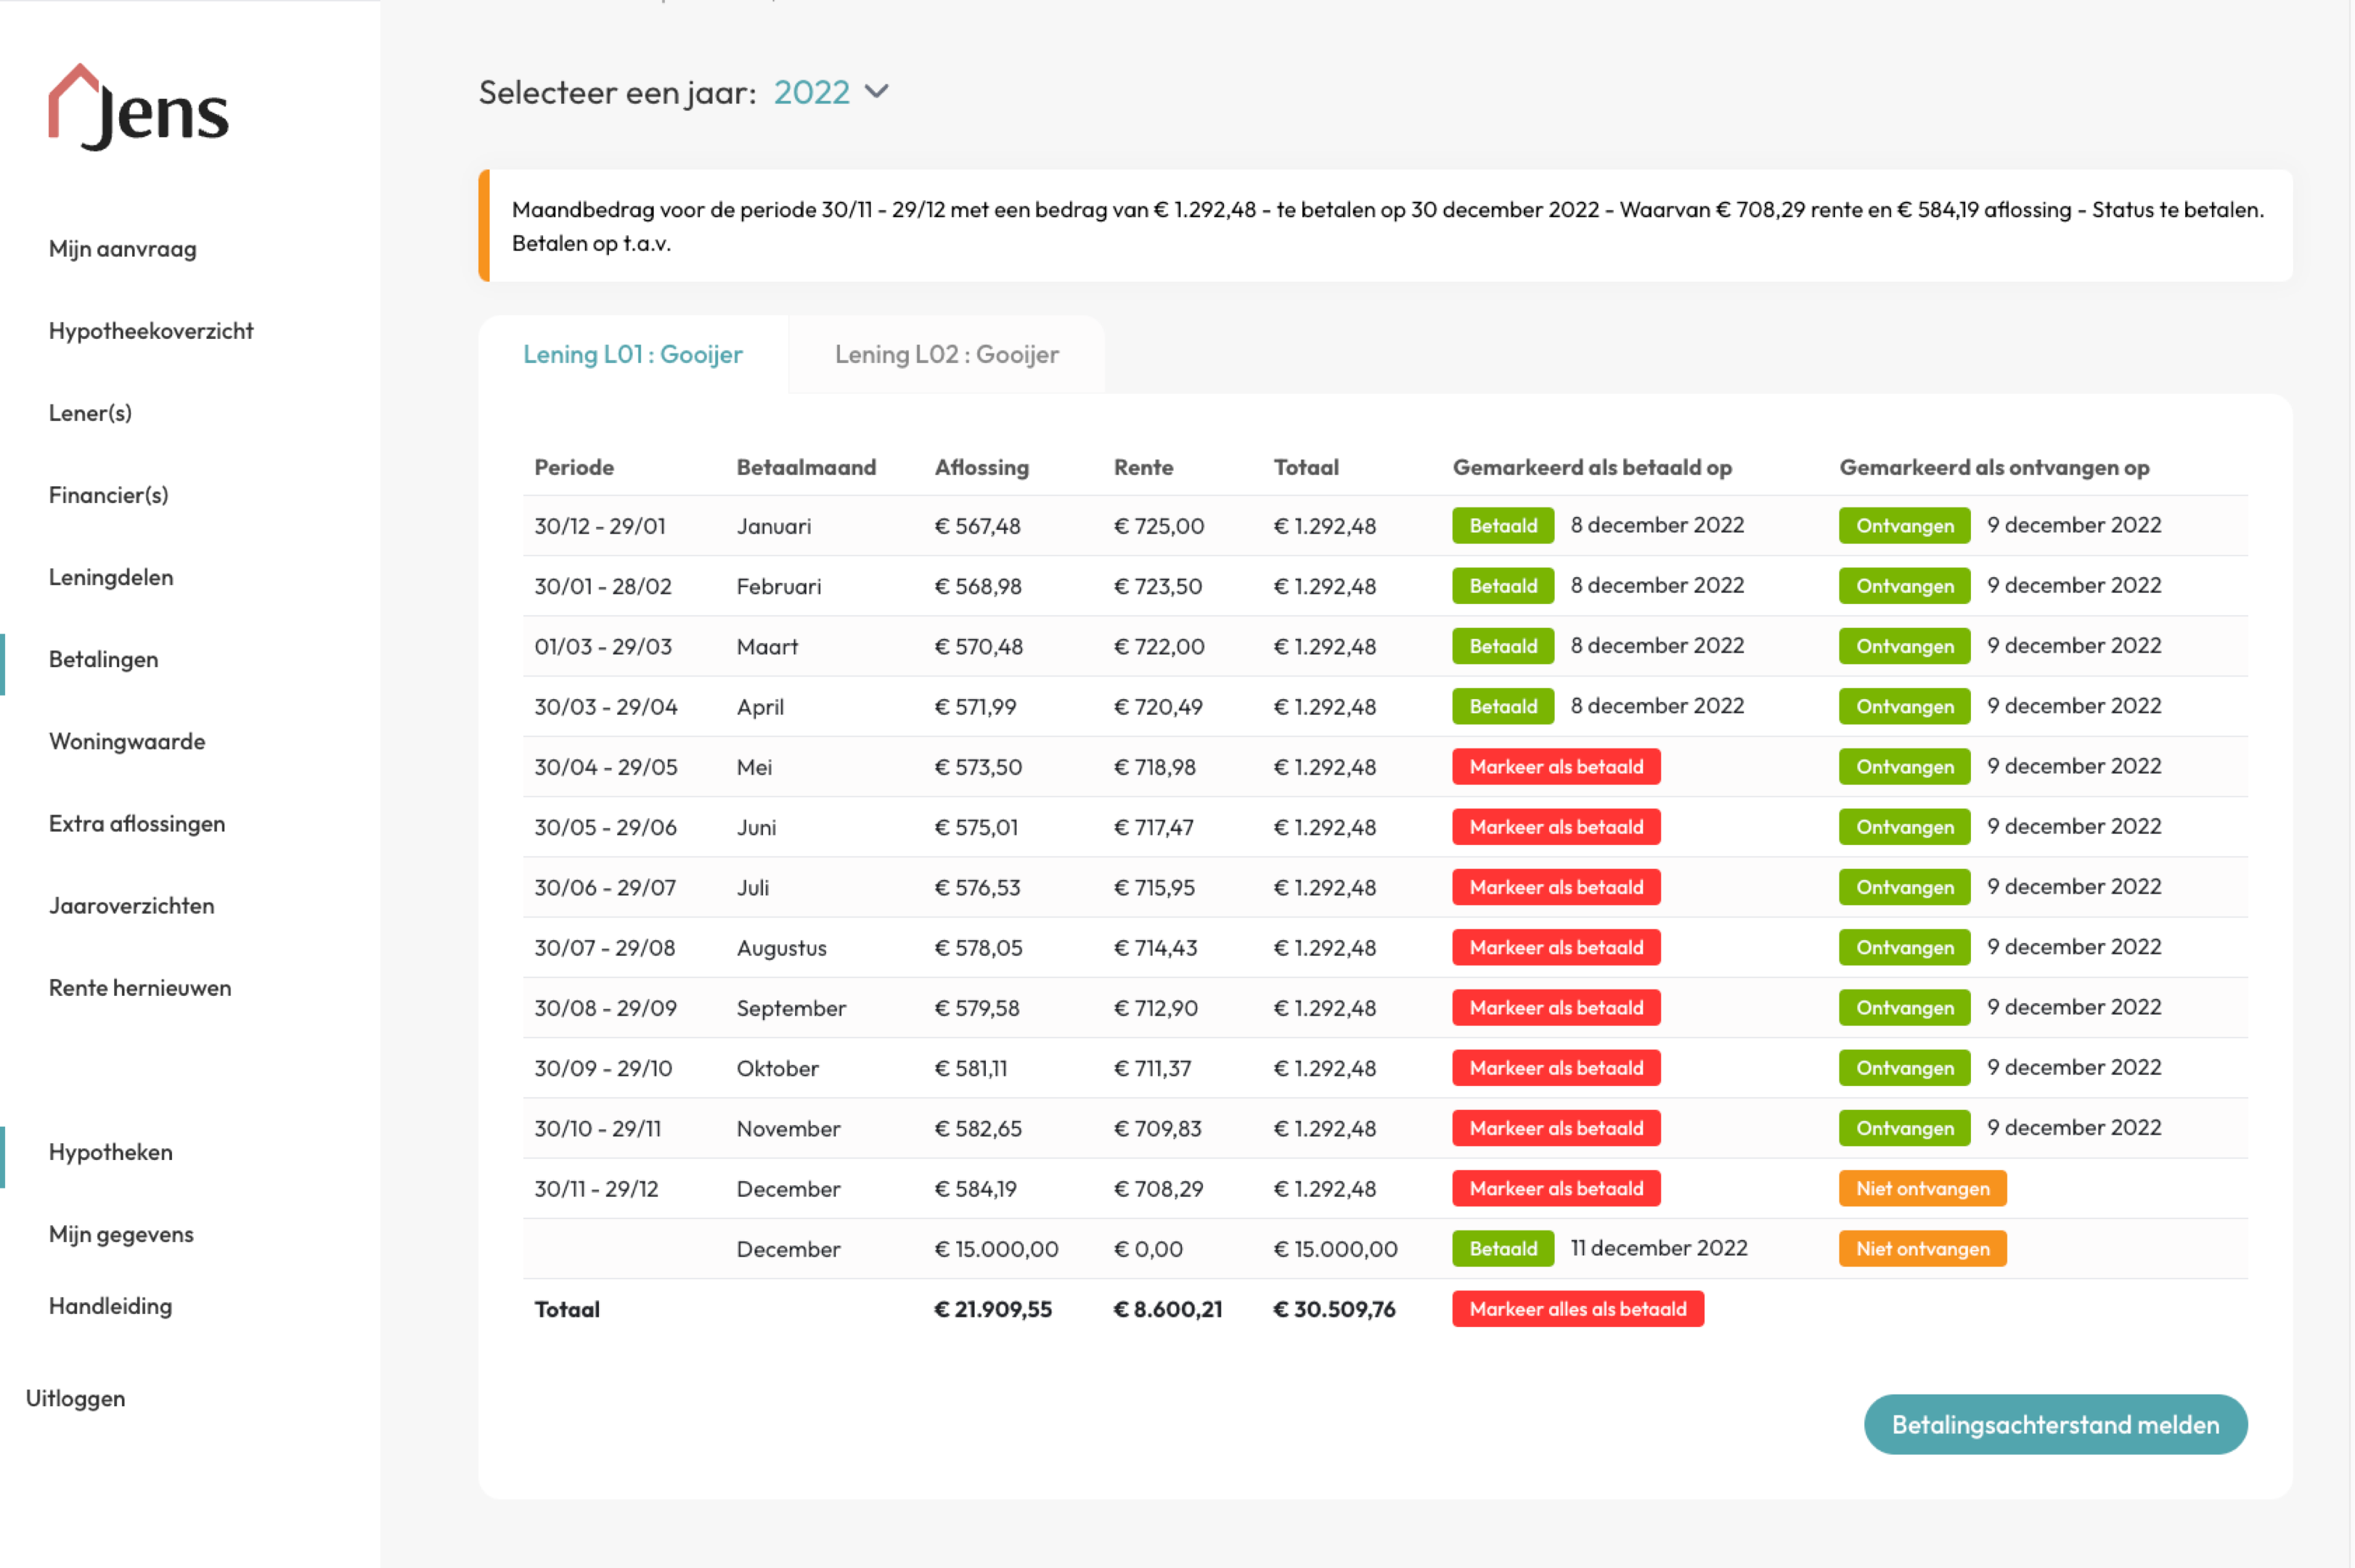Toggle 'Ontvangen' status for Februari
2355x1568 pixels.
click(x=1903, y=585)
